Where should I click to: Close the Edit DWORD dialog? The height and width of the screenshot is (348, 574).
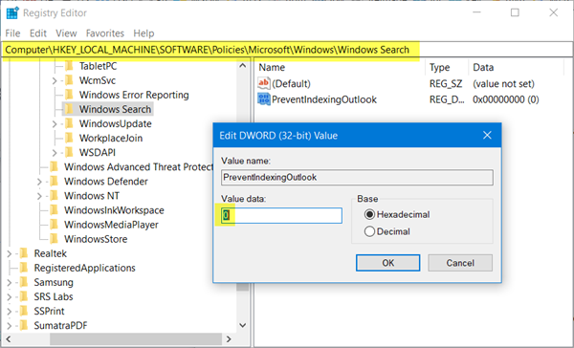point(487,136)
